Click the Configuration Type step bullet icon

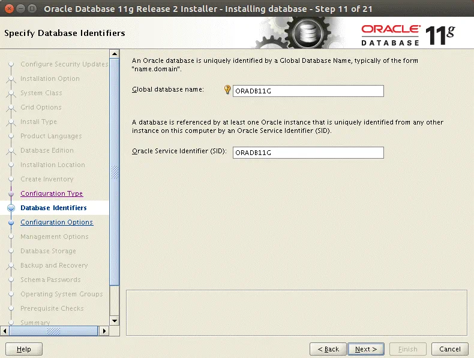coord(11,194)
